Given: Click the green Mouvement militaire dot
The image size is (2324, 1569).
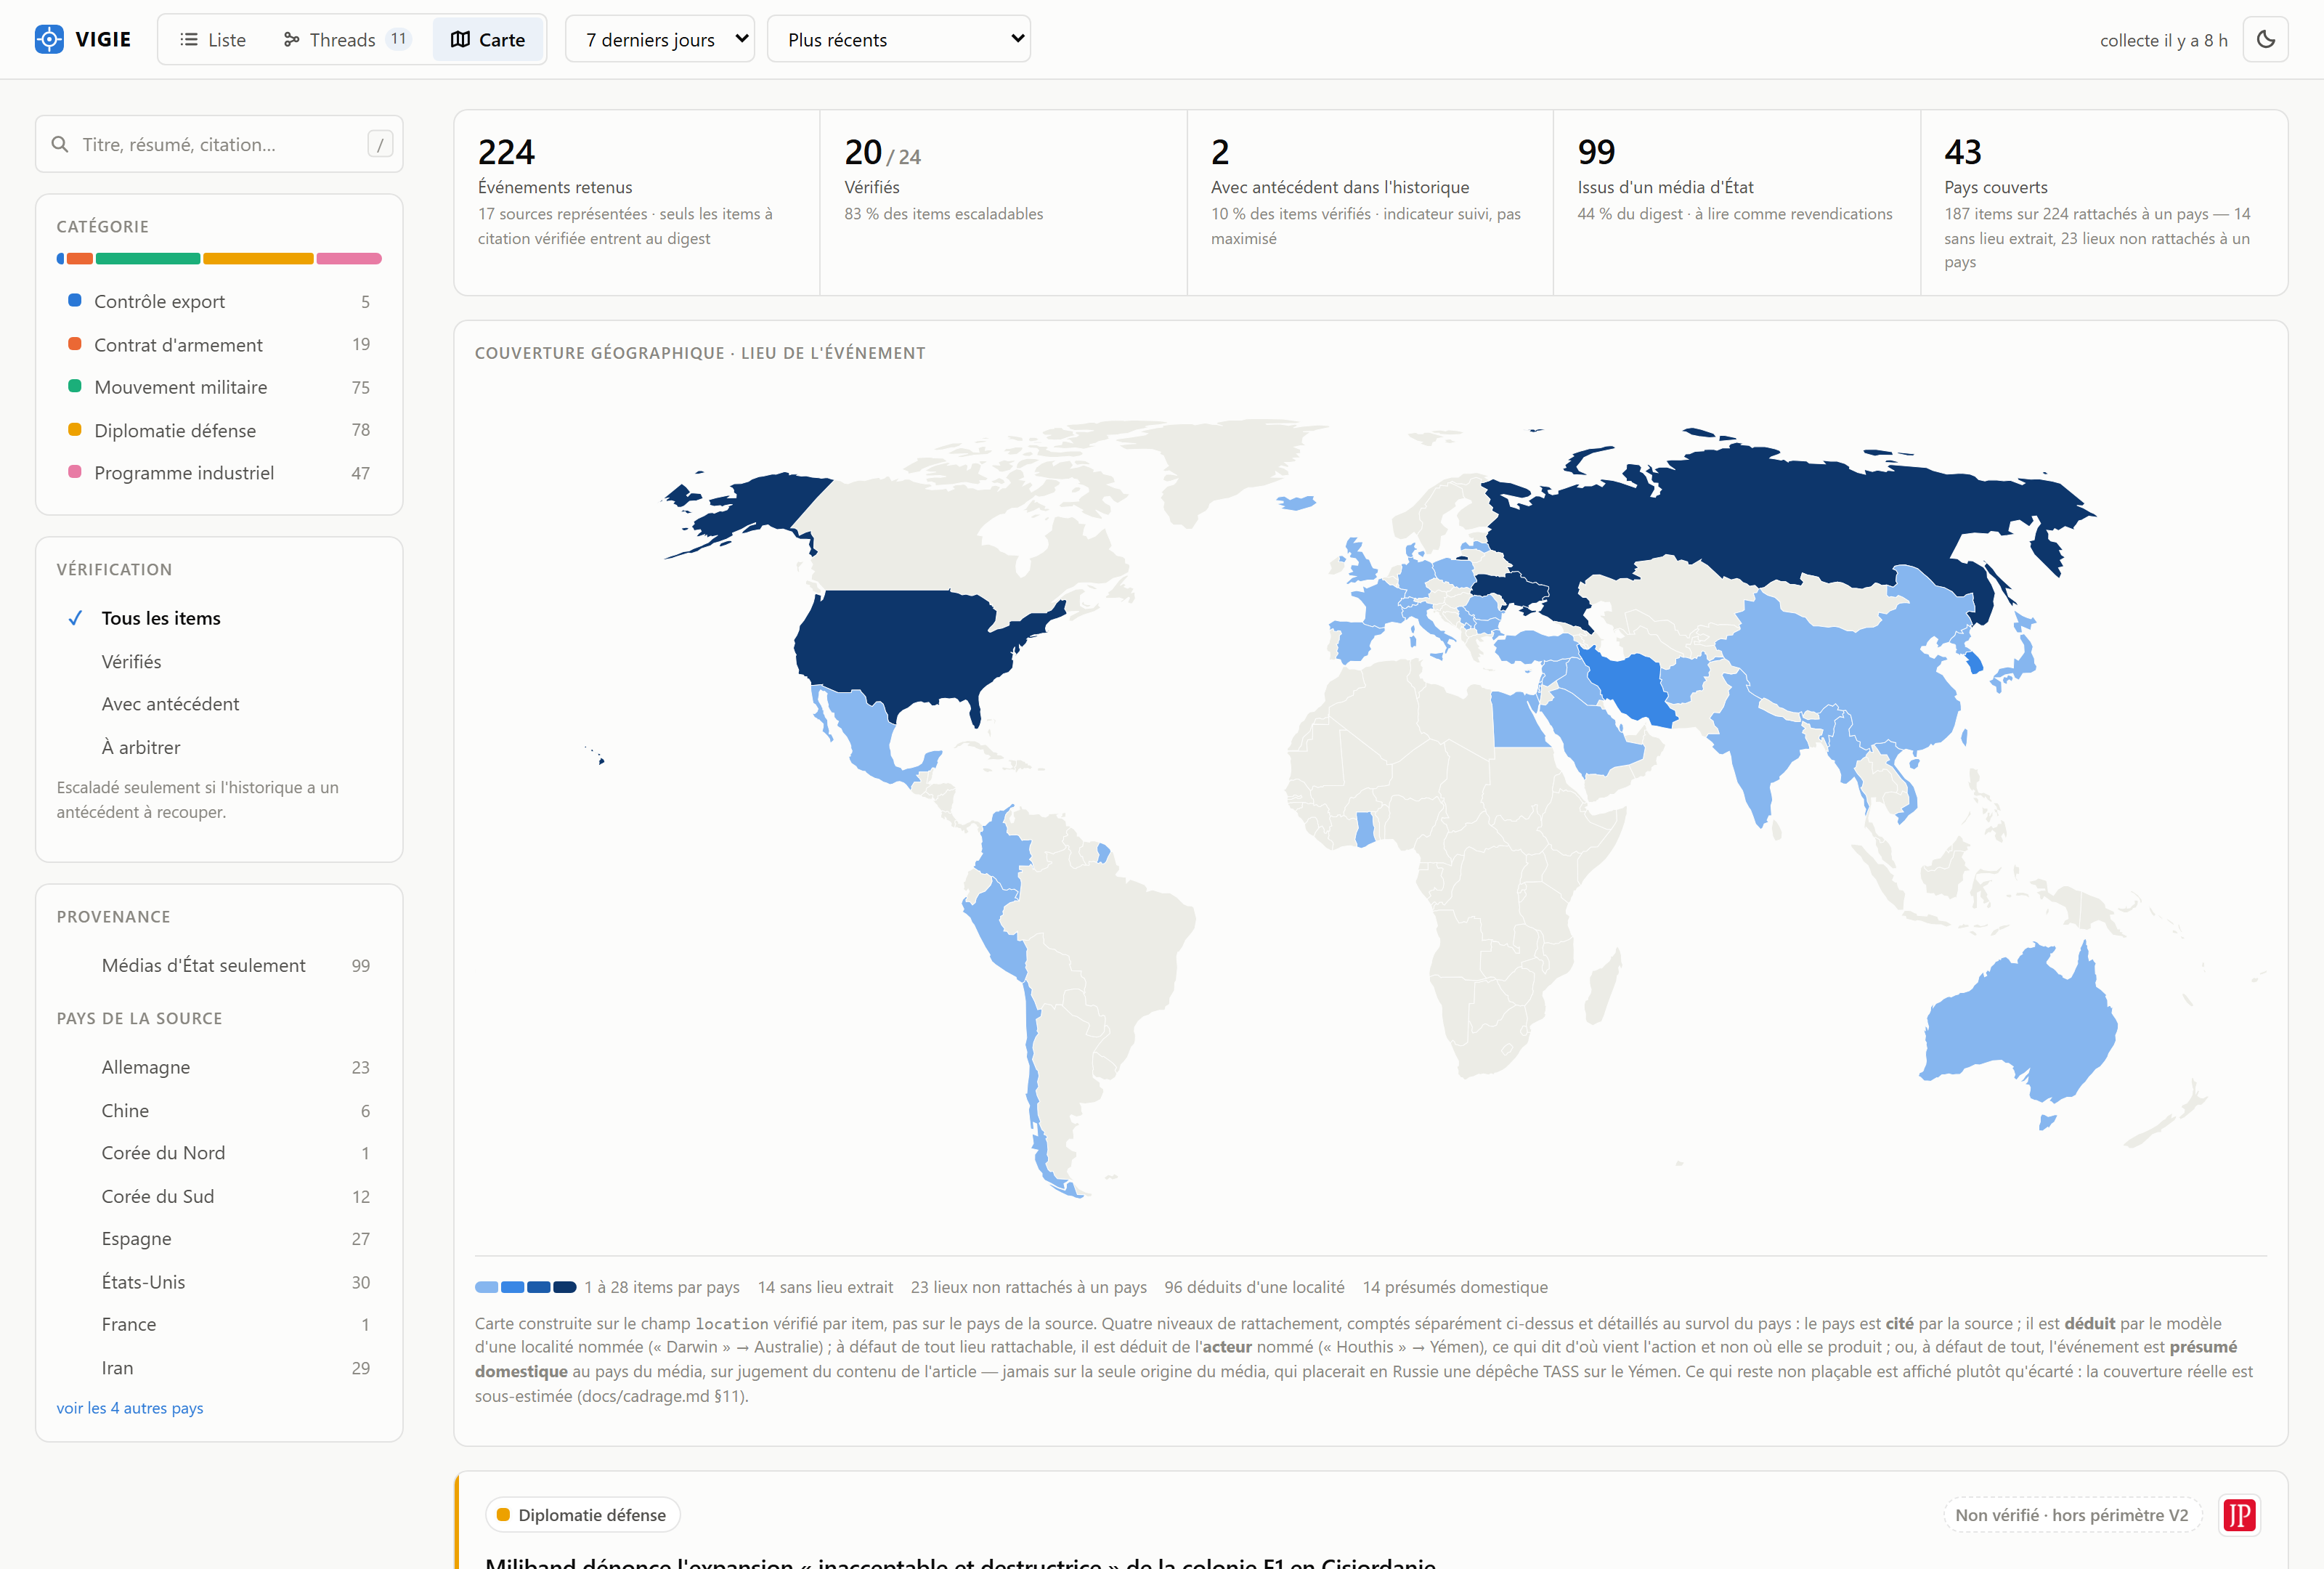Looking at the screenshot, I should (x=75, y=386).
